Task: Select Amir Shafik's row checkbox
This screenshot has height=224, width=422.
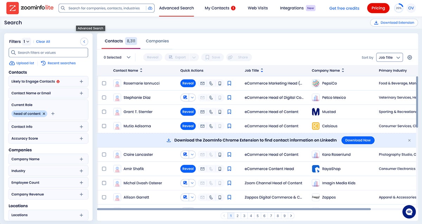Action: click(x=104, y=169)
